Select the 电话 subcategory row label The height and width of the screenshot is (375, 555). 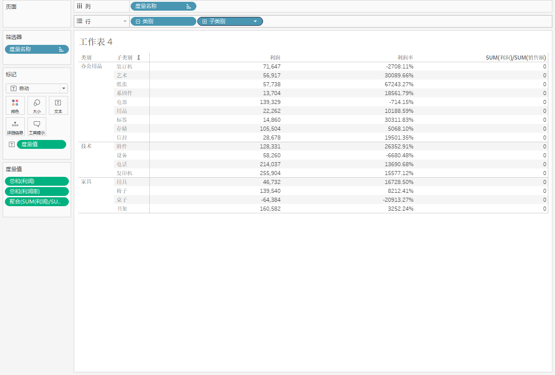pos(122,164)
